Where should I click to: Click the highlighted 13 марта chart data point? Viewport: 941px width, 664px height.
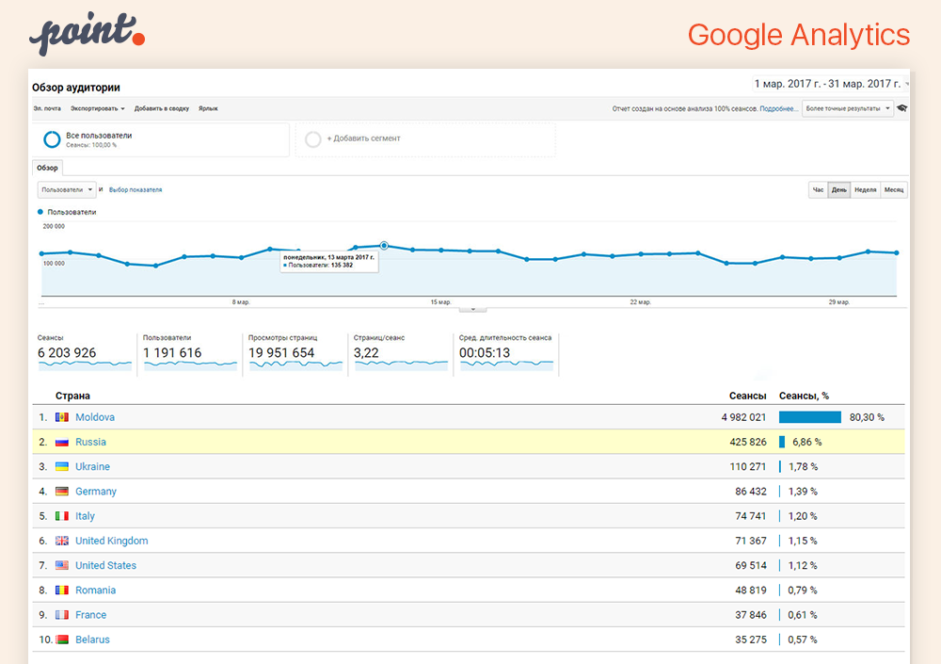coord(384,245)
